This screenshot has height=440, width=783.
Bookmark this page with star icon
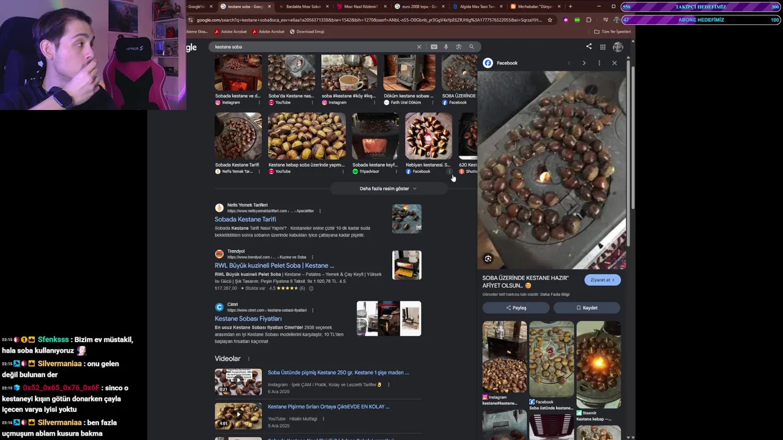[x=550, y=20]
